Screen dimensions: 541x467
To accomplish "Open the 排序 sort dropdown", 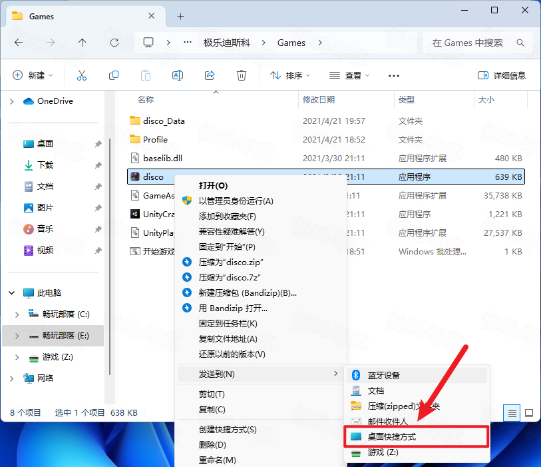I will pos(290,75).
